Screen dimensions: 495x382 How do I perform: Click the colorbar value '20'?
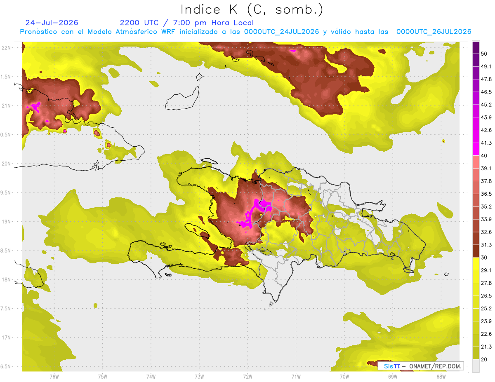(x=484, y=360)
